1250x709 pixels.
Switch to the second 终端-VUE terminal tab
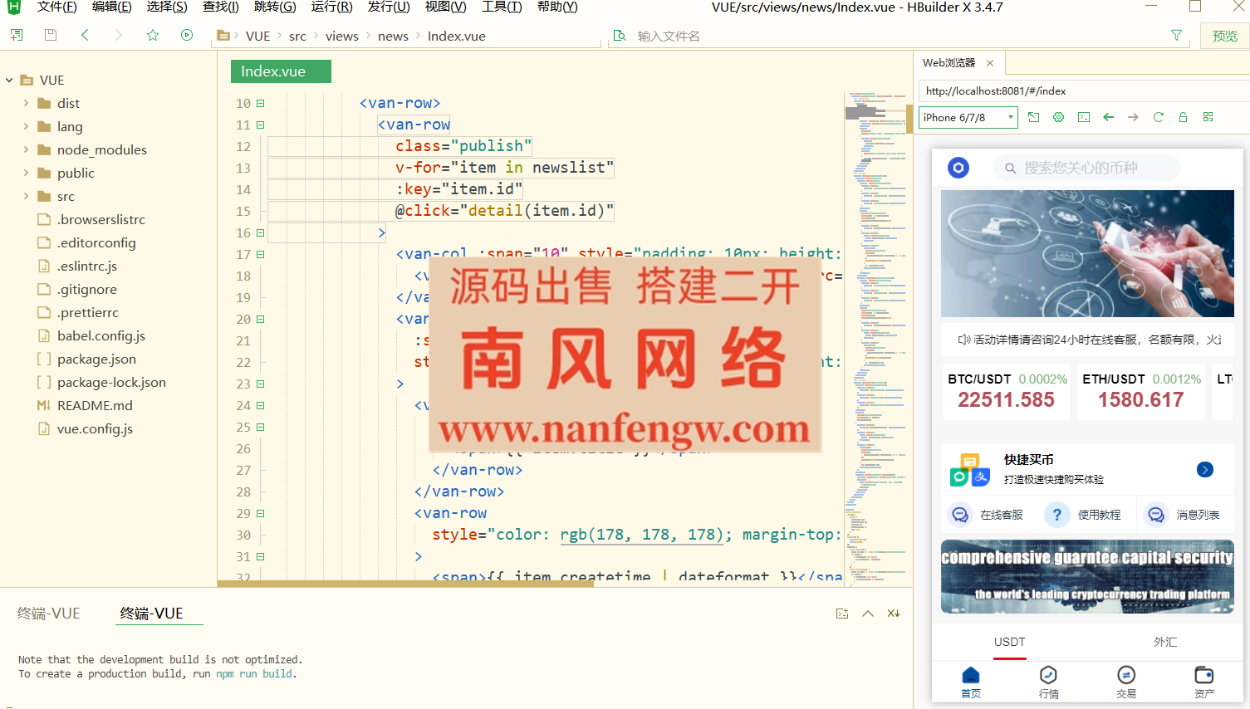pyautogui.click(x=151, y=614)
